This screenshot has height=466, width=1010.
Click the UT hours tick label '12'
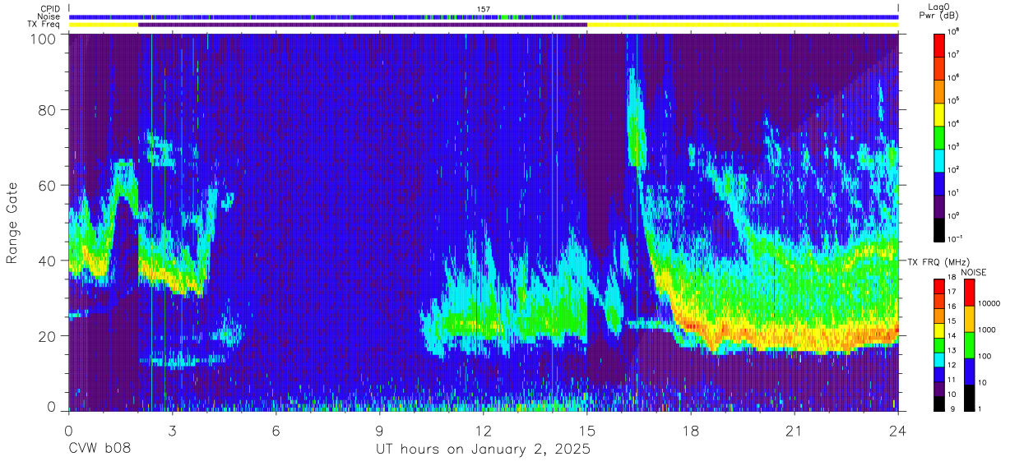click(484, 431)
